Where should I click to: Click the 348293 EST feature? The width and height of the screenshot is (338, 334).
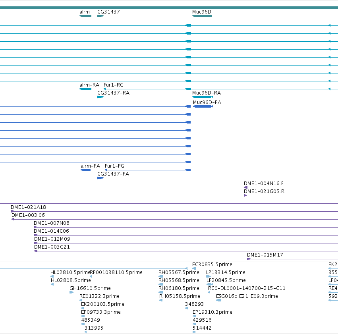coord(186,308)
